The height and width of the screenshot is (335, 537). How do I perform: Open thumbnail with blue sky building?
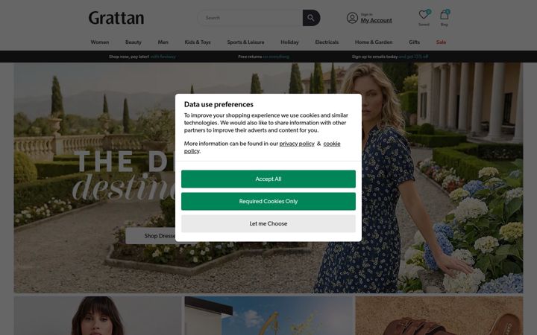(268, 316)
